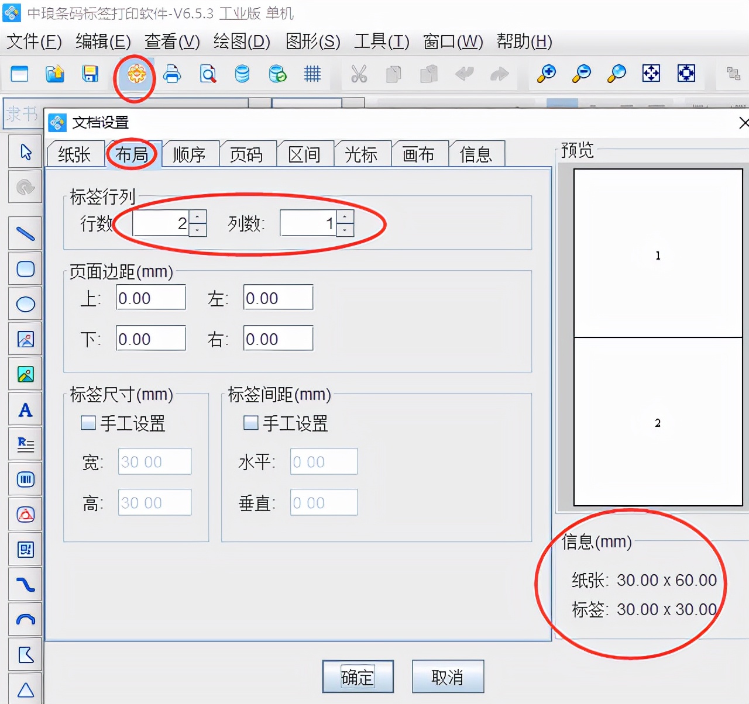Open the 绘图(D) menu
749x704 pixels.
point(242,42)
